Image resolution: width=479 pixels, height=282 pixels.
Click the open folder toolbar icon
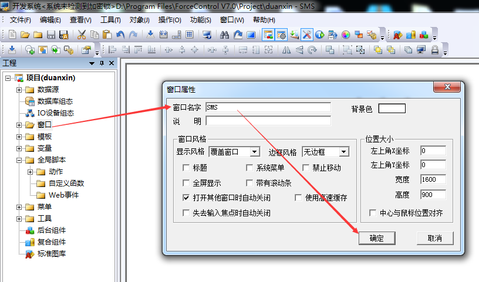25,35
